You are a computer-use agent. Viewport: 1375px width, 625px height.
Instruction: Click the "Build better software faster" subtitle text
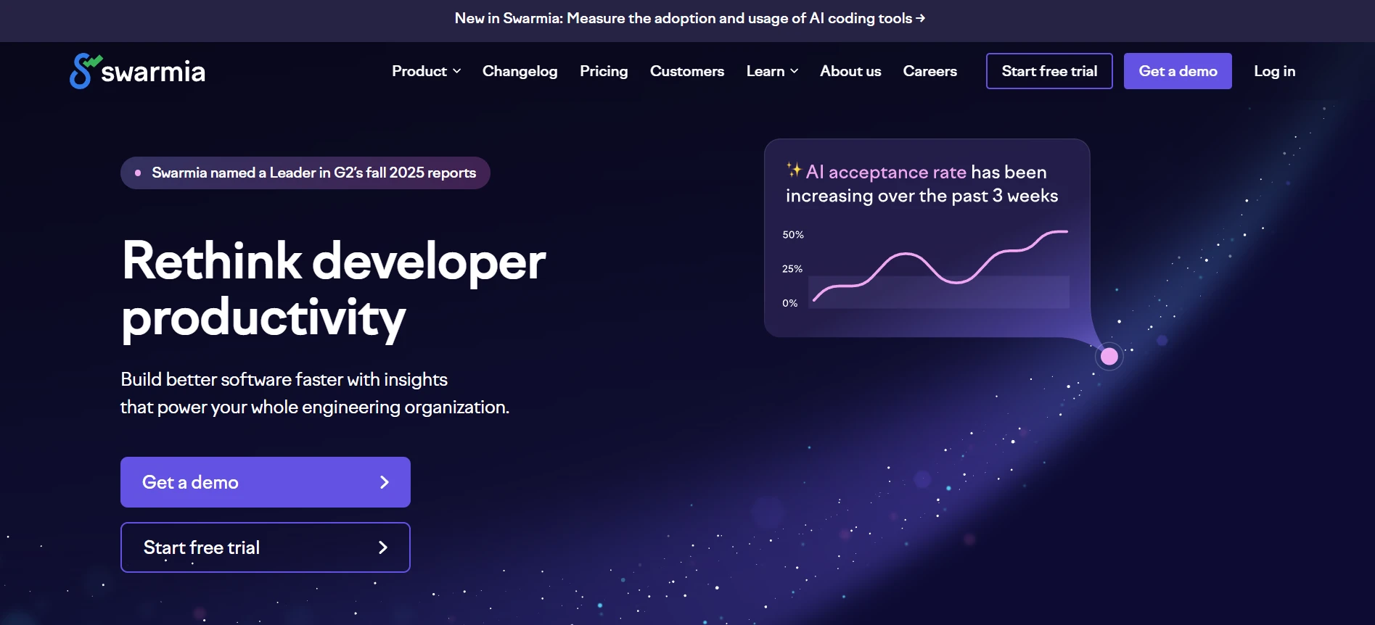click(315, 393)
